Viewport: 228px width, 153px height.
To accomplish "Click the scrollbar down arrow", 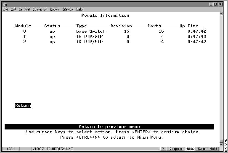I will [221, 145].
